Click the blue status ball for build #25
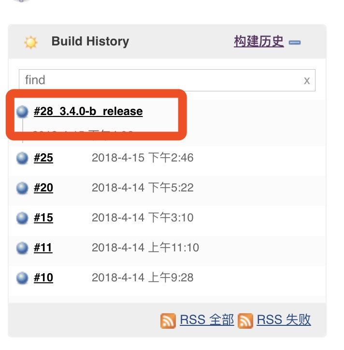This screenshot has width=344, height=350. coord(22,158)
